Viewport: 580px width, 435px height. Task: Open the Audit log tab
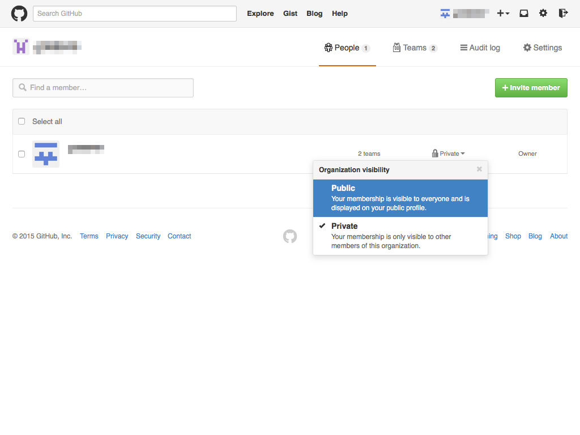tap(480, 48)
